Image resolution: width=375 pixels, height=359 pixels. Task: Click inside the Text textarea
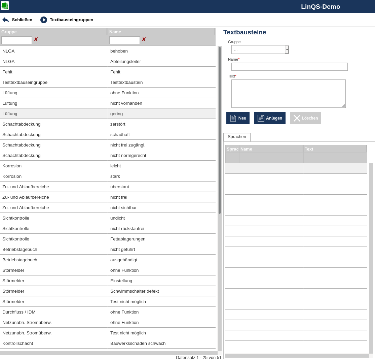(288, 94)
